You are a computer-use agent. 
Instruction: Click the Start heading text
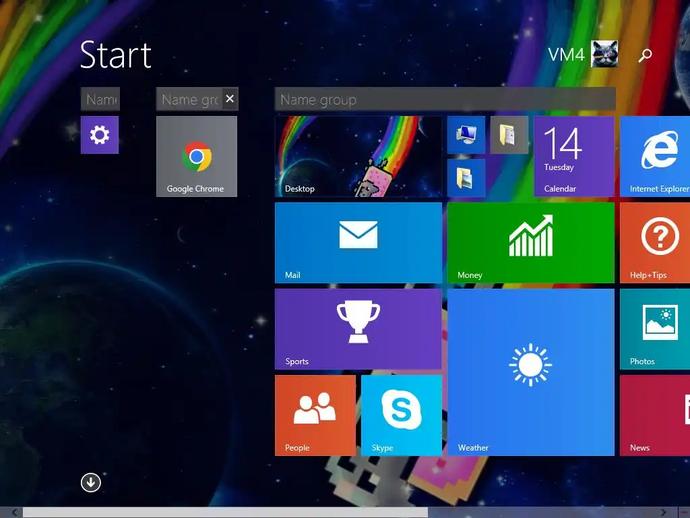[116, 55]
